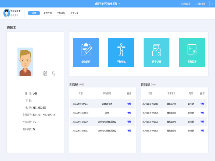
Task: Click the doctor avatar in header
Action: (x=7, y=13)
